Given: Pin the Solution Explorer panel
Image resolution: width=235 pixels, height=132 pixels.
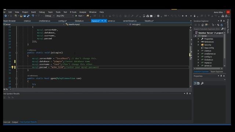Looking at the screenshot, I should 221,21.
